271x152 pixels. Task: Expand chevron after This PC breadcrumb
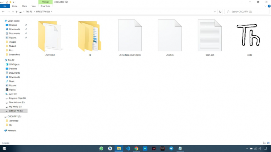[x=34, y=12]
